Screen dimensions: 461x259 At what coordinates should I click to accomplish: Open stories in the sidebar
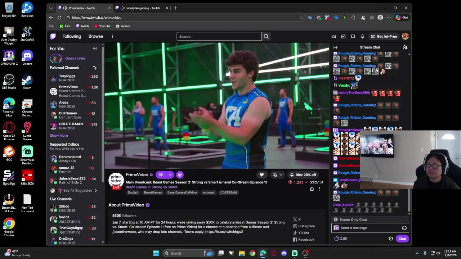click(68, 58)
